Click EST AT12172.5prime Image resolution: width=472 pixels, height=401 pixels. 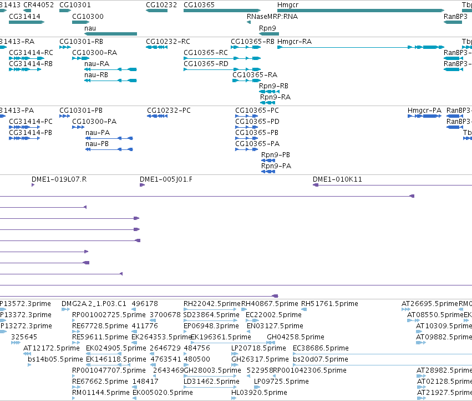coord(52,348)
